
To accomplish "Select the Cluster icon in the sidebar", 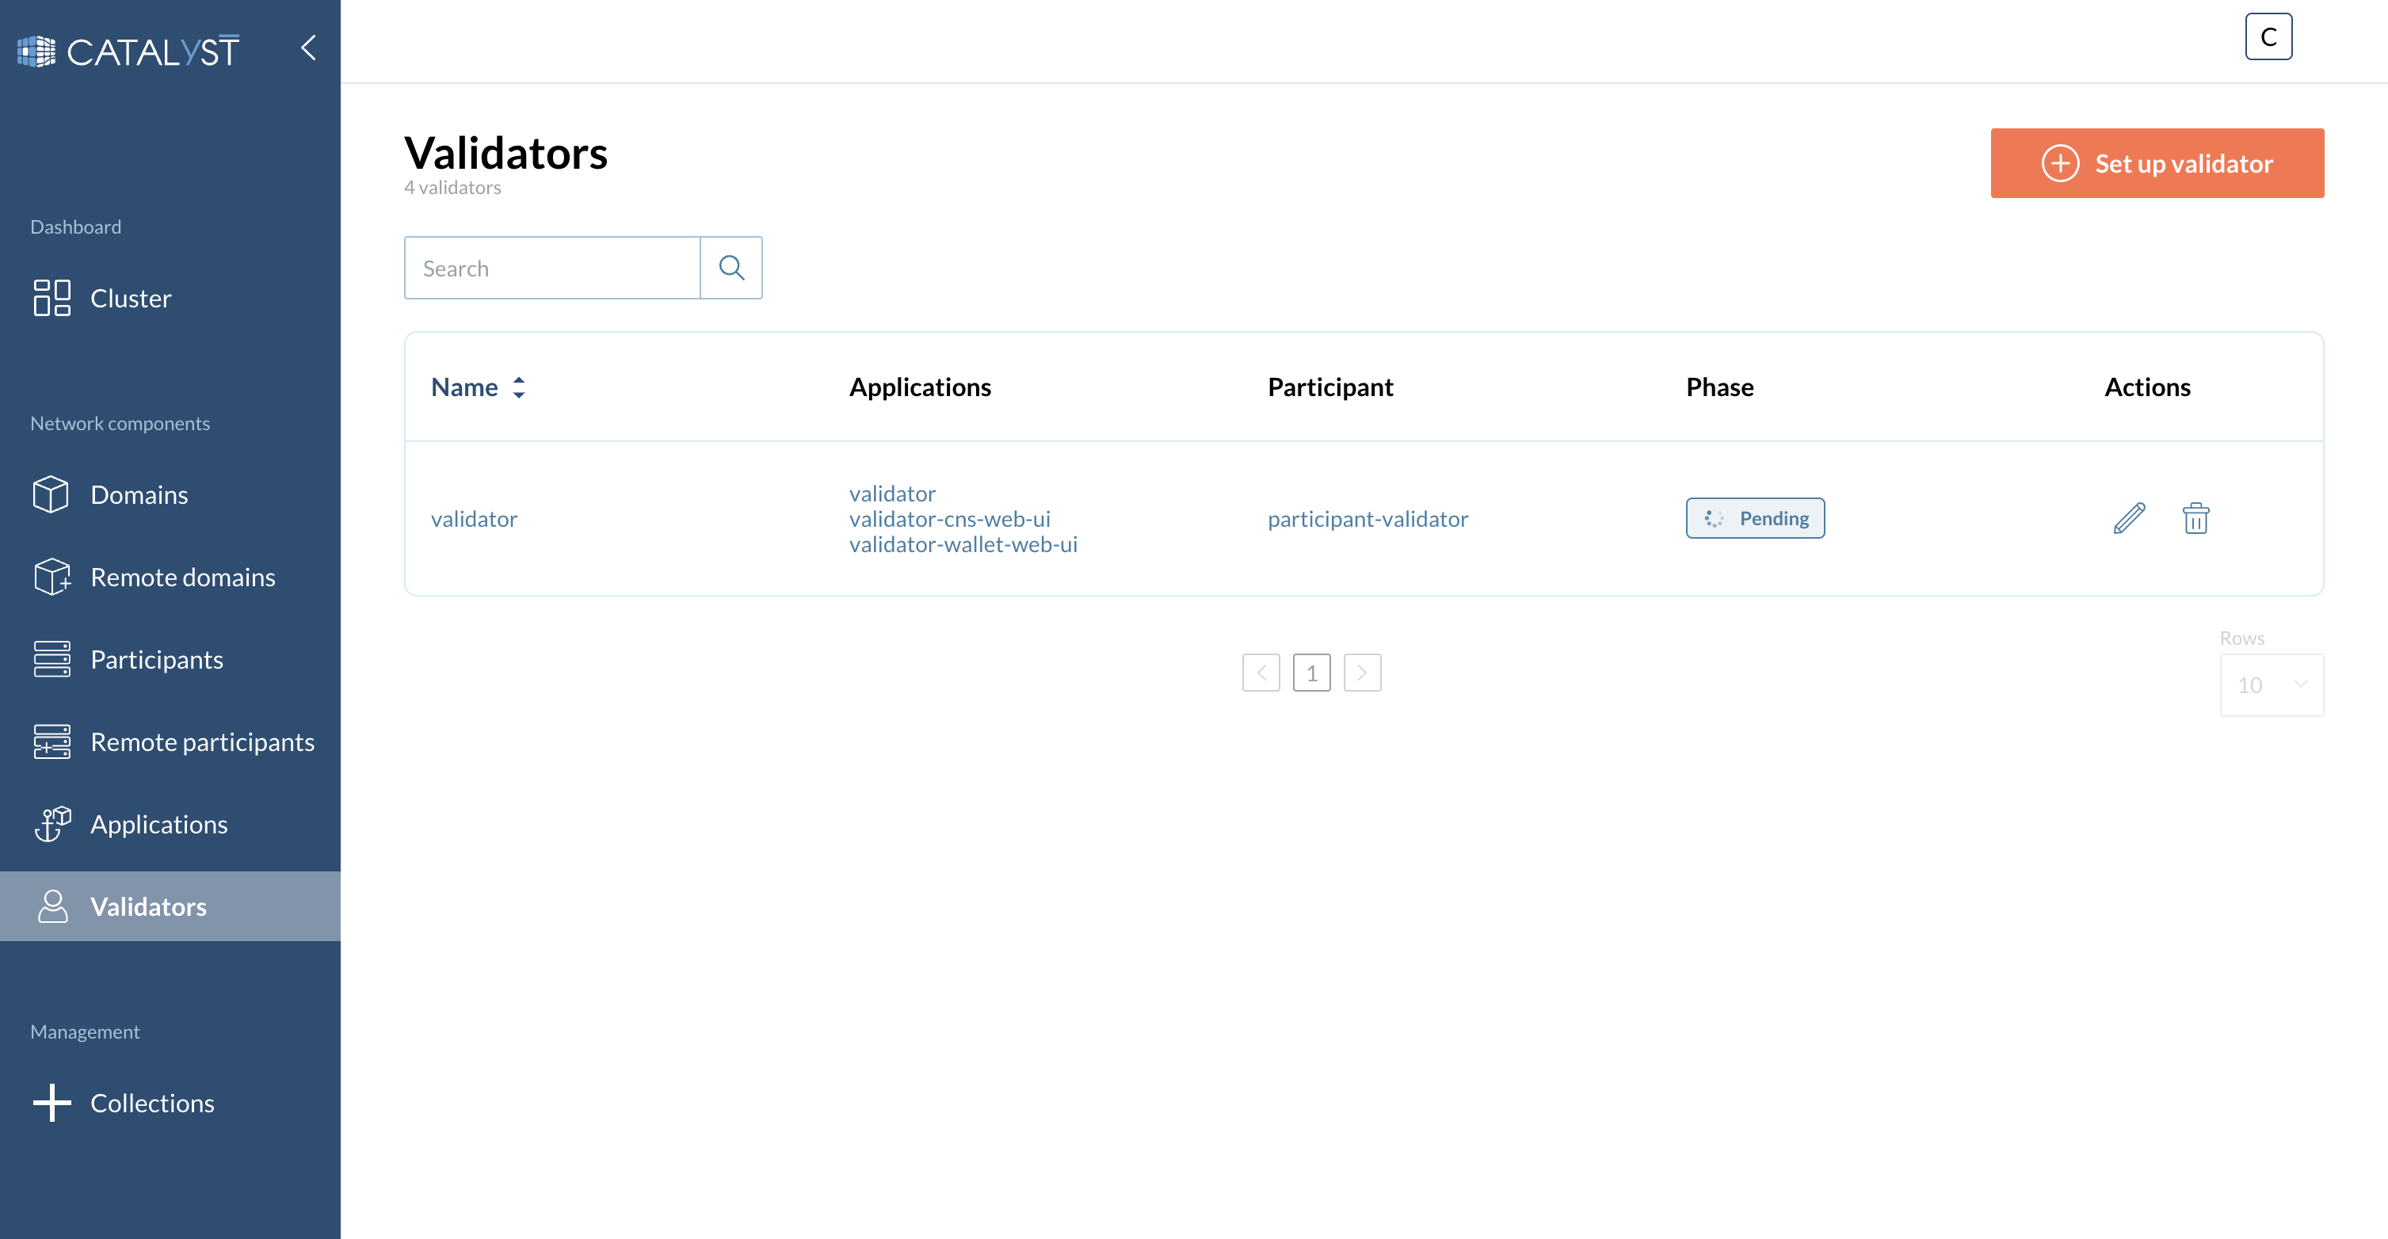I will point(52,298).
